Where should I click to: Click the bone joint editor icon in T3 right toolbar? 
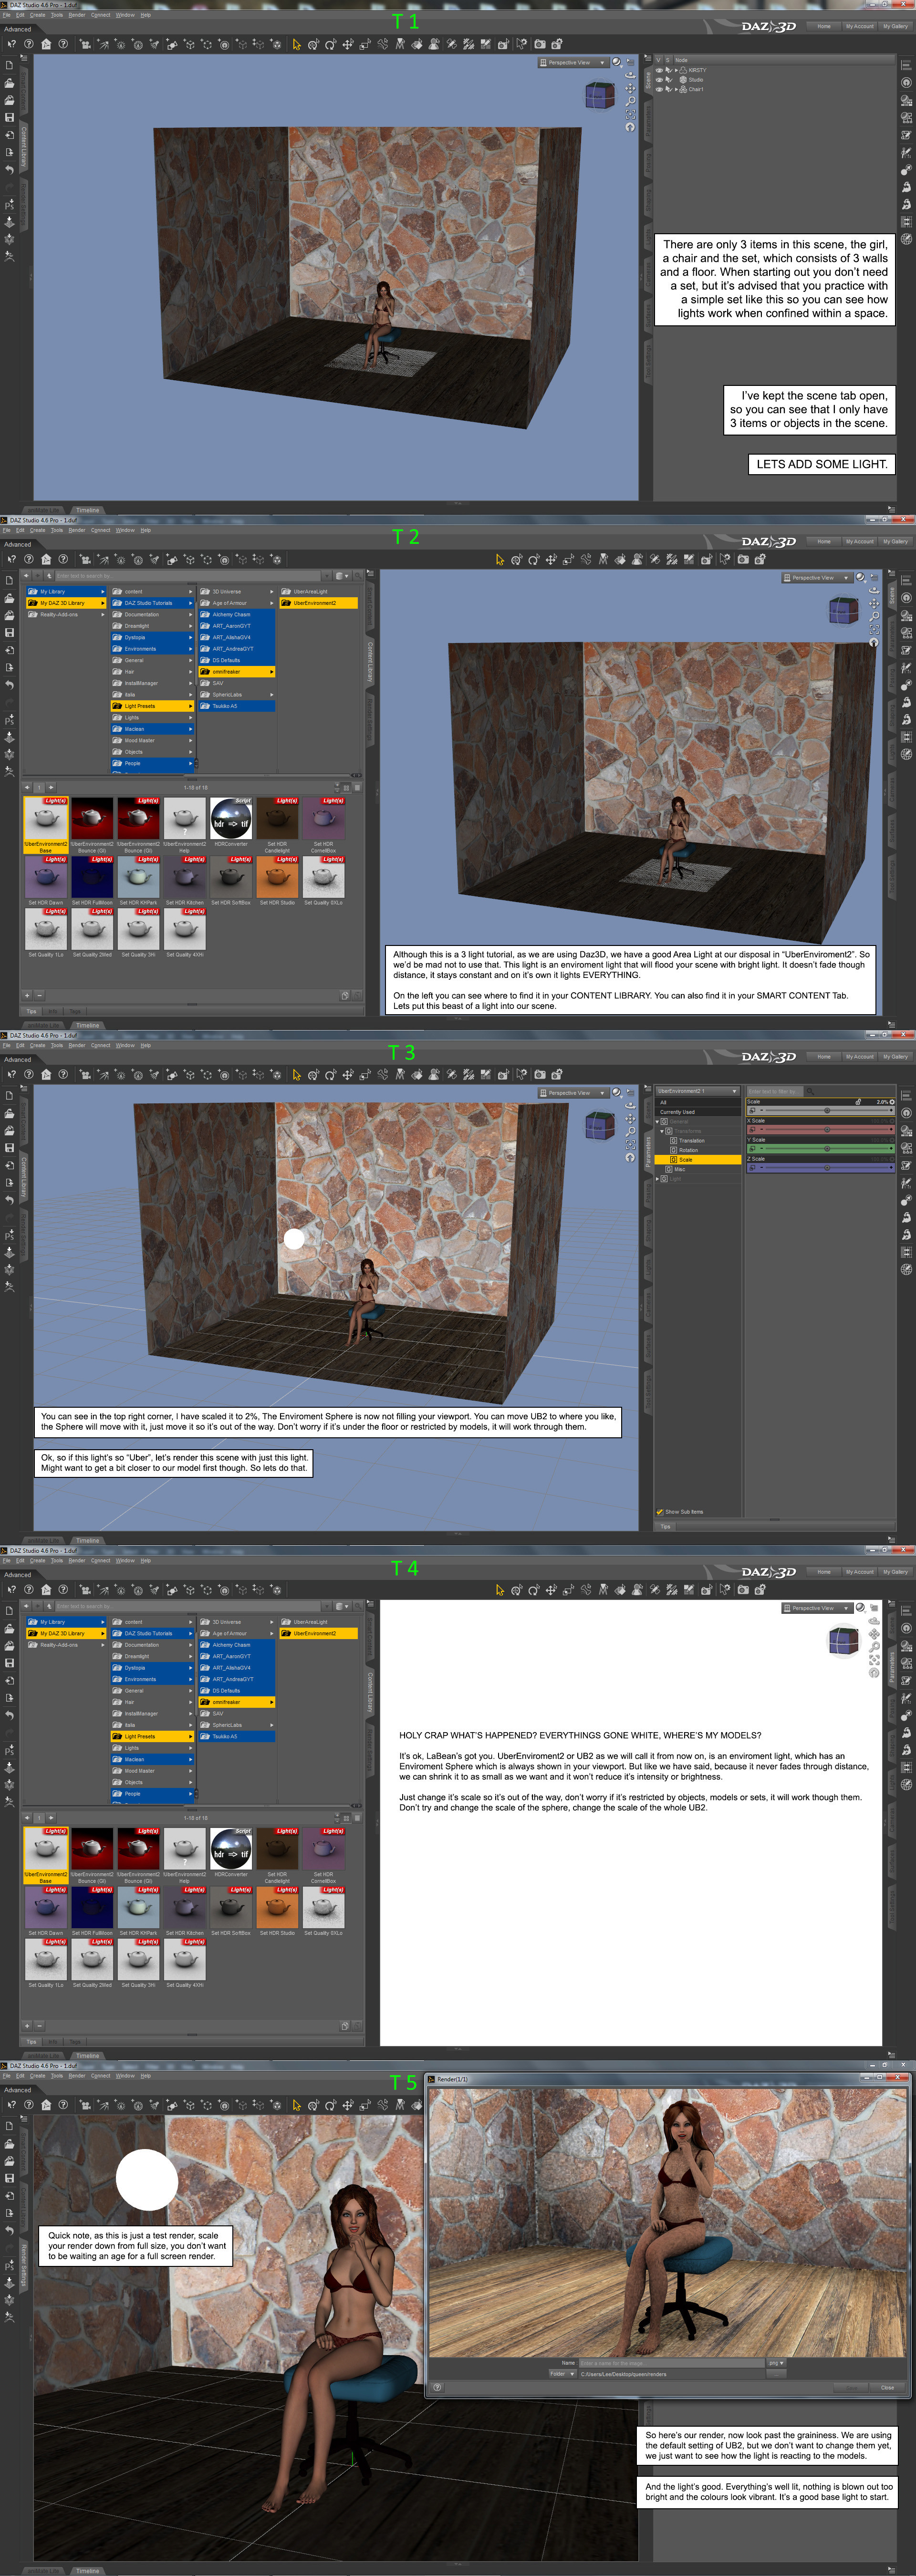(906, 1200)
